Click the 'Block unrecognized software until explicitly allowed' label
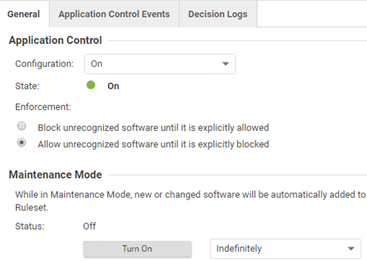The width and height of the screenshot is (367, 261). pyautogui.click(x=153, y=128)
